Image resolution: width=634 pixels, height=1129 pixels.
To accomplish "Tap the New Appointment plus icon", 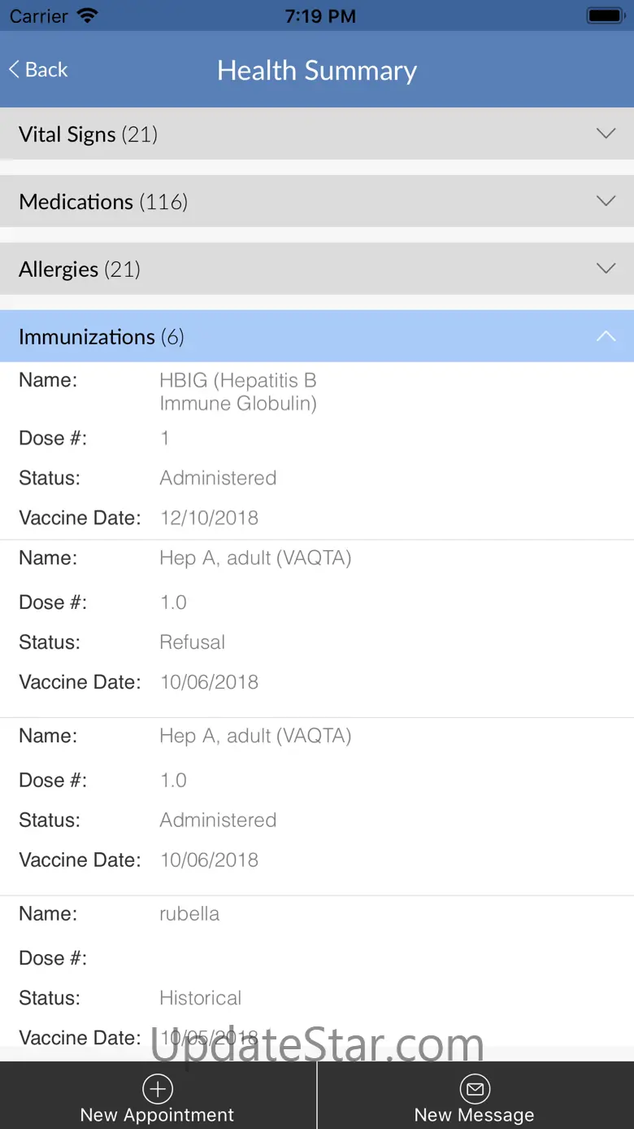I will point(158,1088).
